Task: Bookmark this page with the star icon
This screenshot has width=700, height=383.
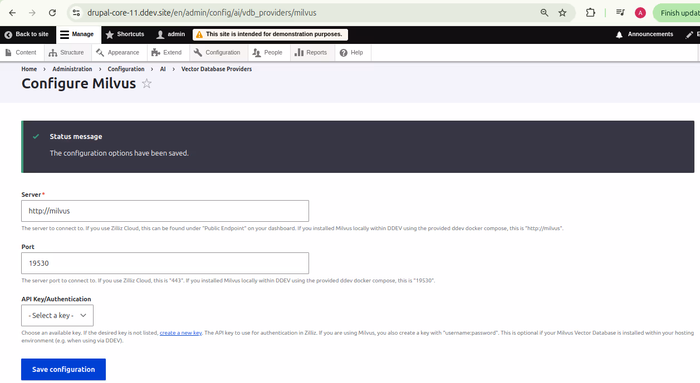Action: (562, 13)
